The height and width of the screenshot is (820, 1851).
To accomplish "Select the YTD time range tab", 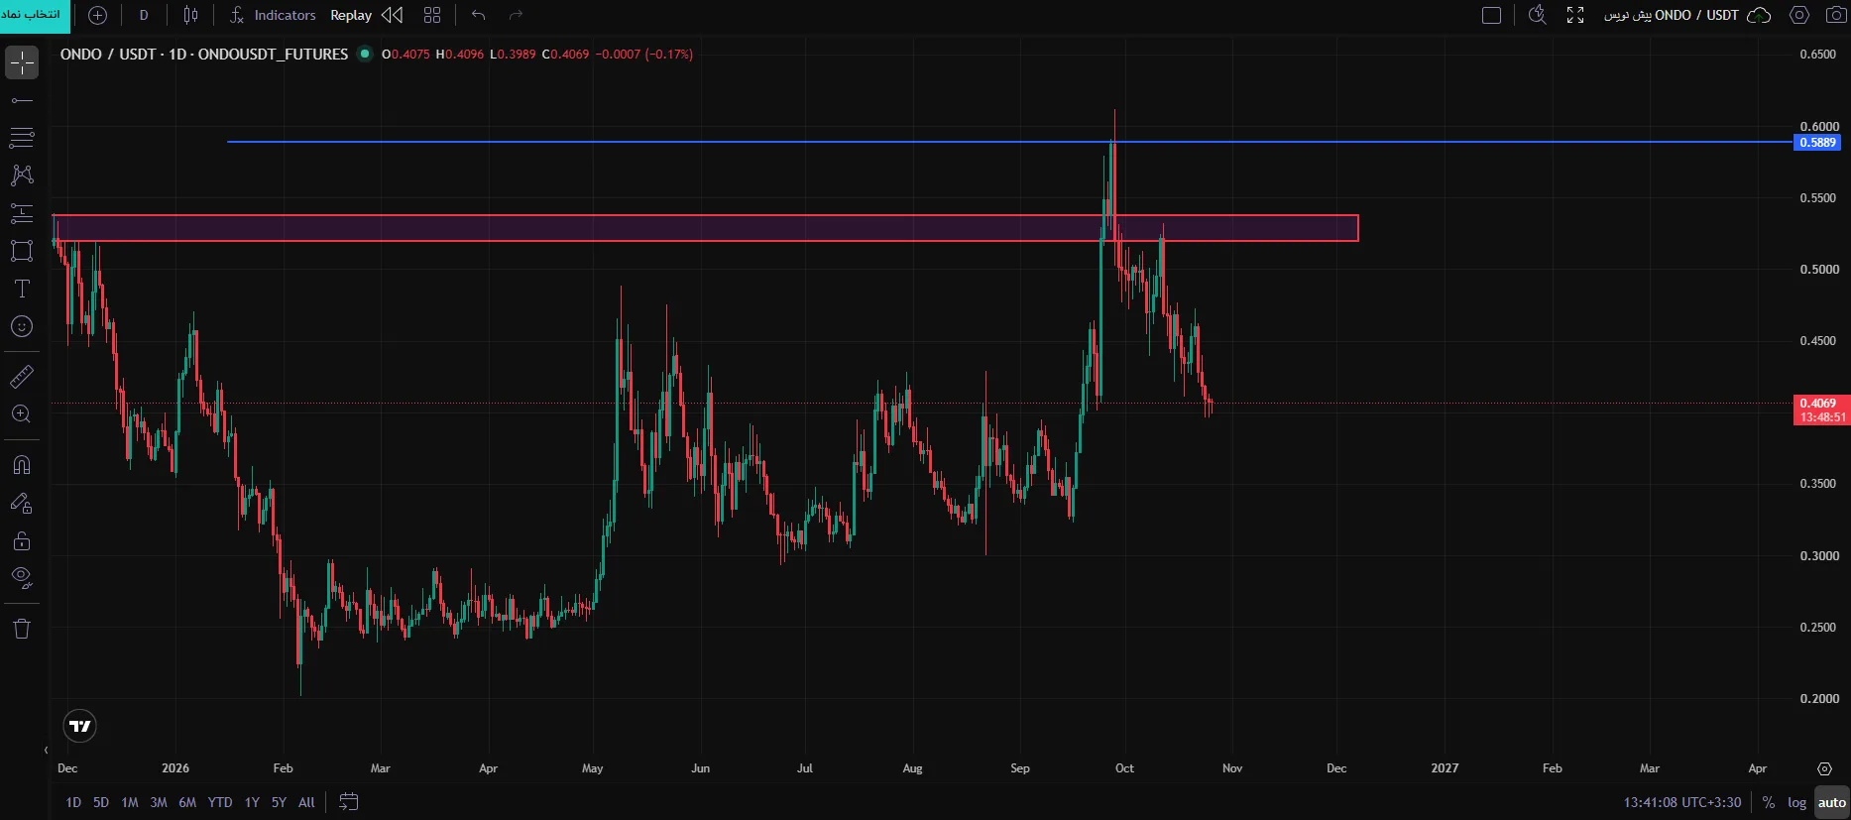I will (x=220, y=802).
